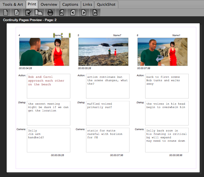Click the end timecode 00:00:08:56

(176, 155)
